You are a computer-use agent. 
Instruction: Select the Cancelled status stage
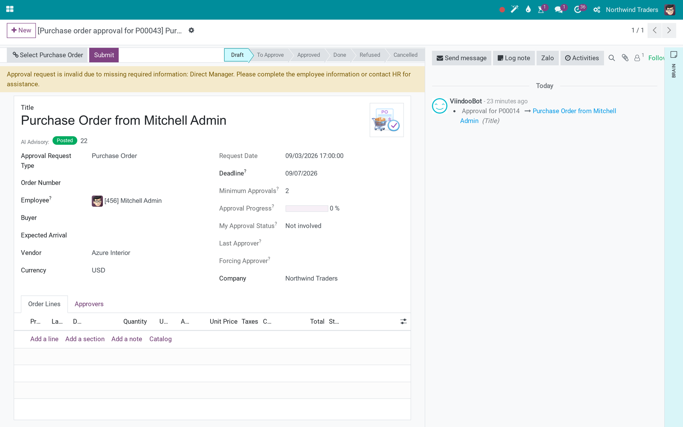tap(405, 55)
